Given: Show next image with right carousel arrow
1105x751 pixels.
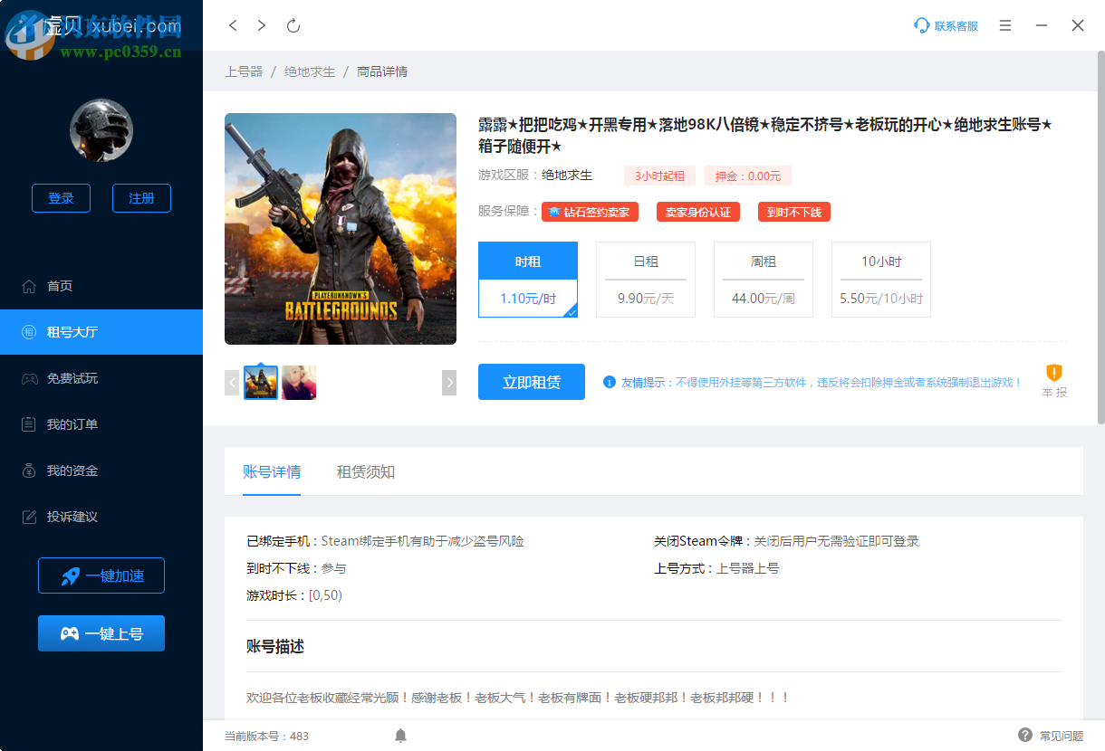Looking at the screenshot, I should 449,382.
